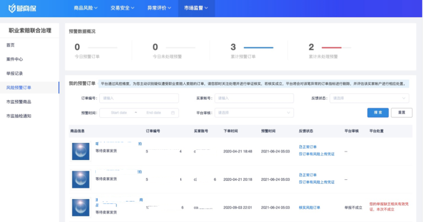Screen dimensions: 423x222
Task: Click the 商品信息 column header
Action: coord(77,131)
